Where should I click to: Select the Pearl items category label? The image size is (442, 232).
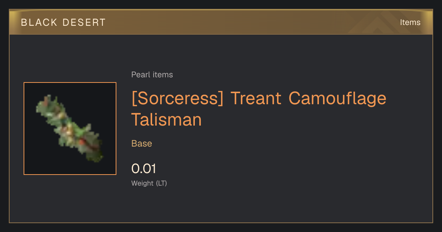[152, 75]
